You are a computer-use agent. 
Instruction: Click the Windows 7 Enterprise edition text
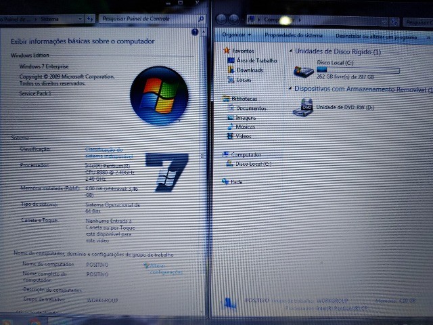(44, 66)
